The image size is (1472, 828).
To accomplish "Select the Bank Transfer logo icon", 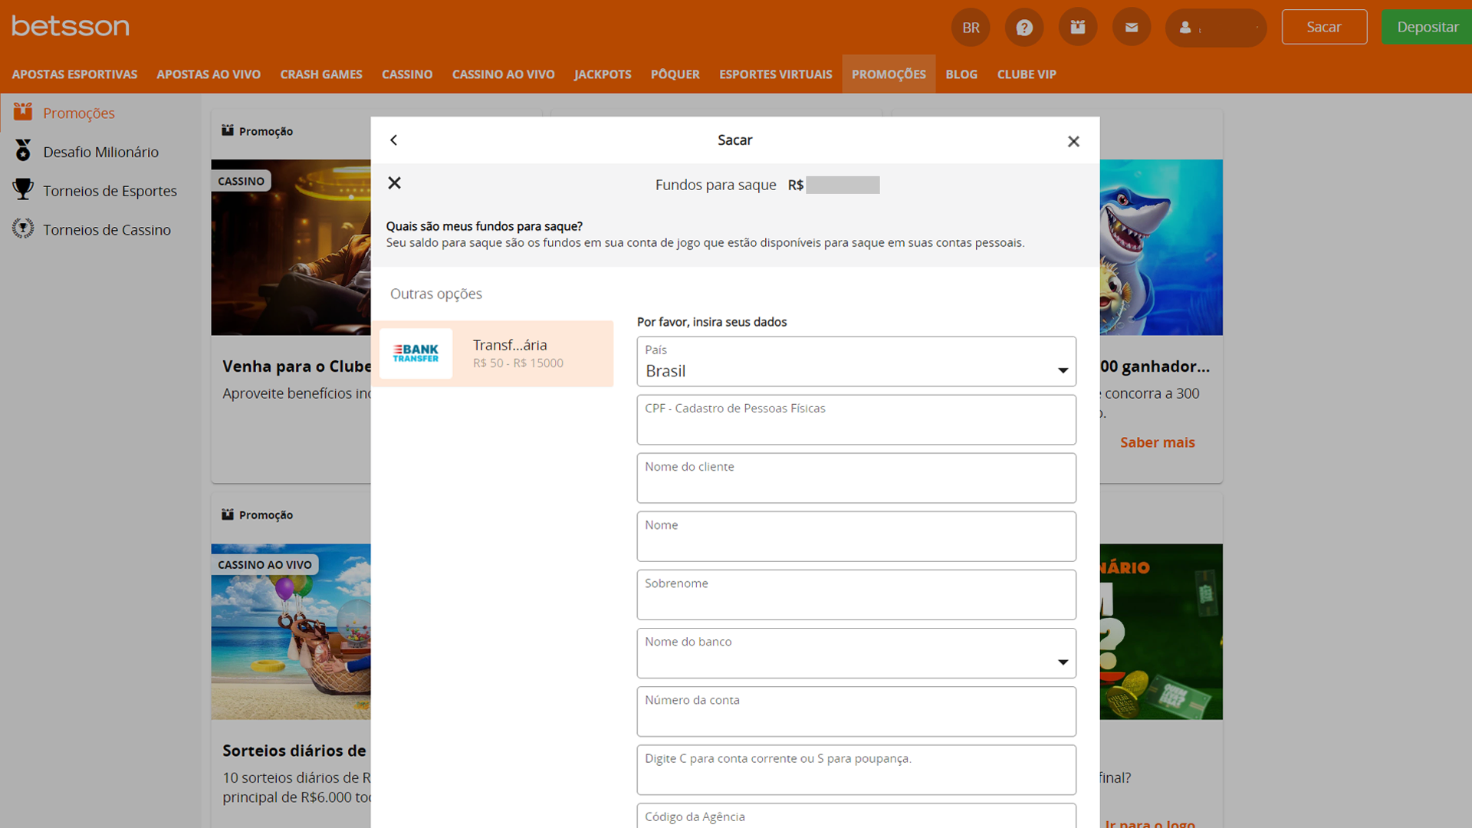I will point(416,353).
